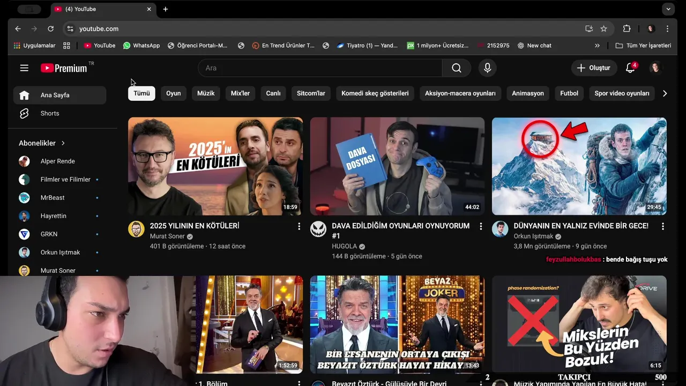Open the tab search dropdown arrow
Screen dimensions: 686x386
pos(668,9)
